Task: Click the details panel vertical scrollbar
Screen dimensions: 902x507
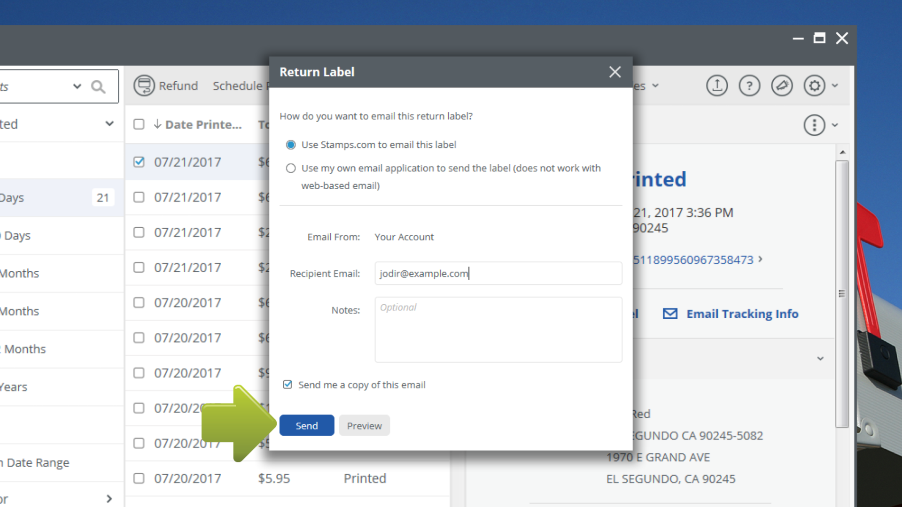Action: coord(842,293)
